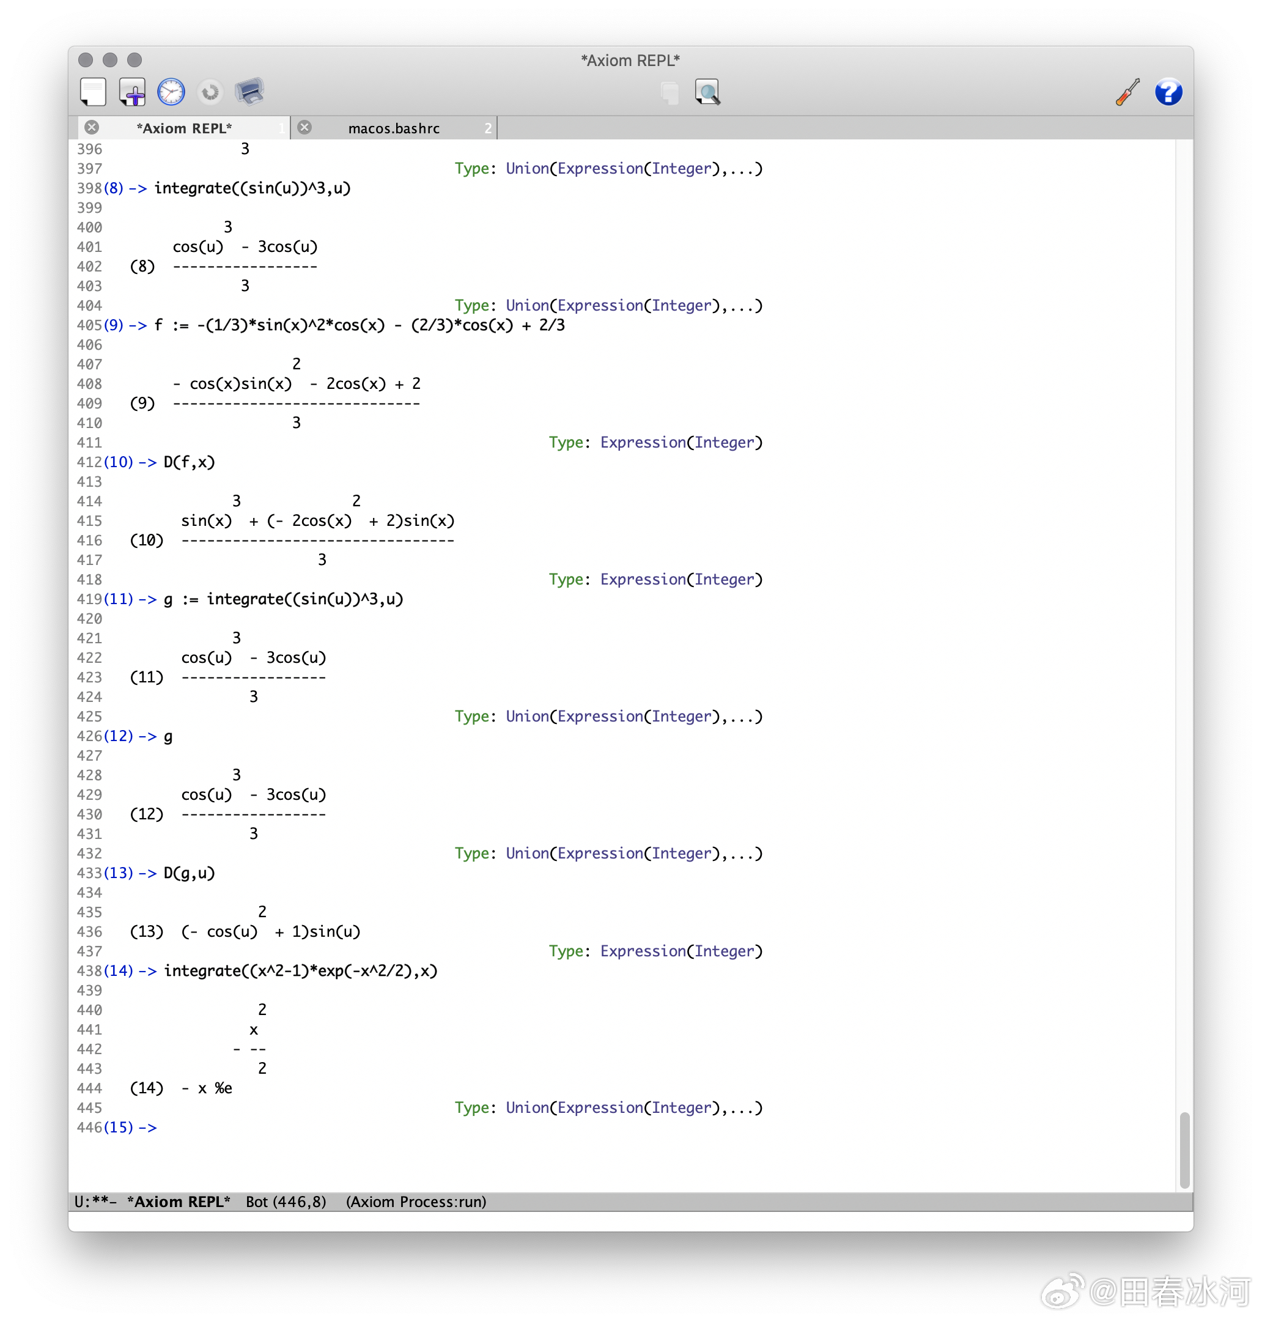Click the revert buffer circular arrow
Viewport: 1262px width, 1322px height.
coord(210,92)
